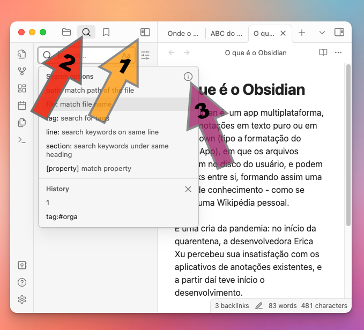Image resolution: width=364 pixels, height=330 pixels.
Task: Open quick switcher icon in ribbon
Action: click(22, 54)
